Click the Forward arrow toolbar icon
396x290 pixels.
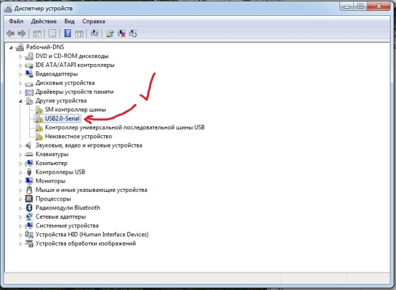[22, 33]
